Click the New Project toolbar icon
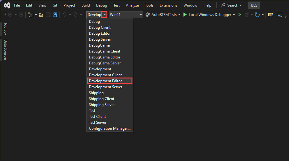 pyautogui.click(x=31, y=15)
